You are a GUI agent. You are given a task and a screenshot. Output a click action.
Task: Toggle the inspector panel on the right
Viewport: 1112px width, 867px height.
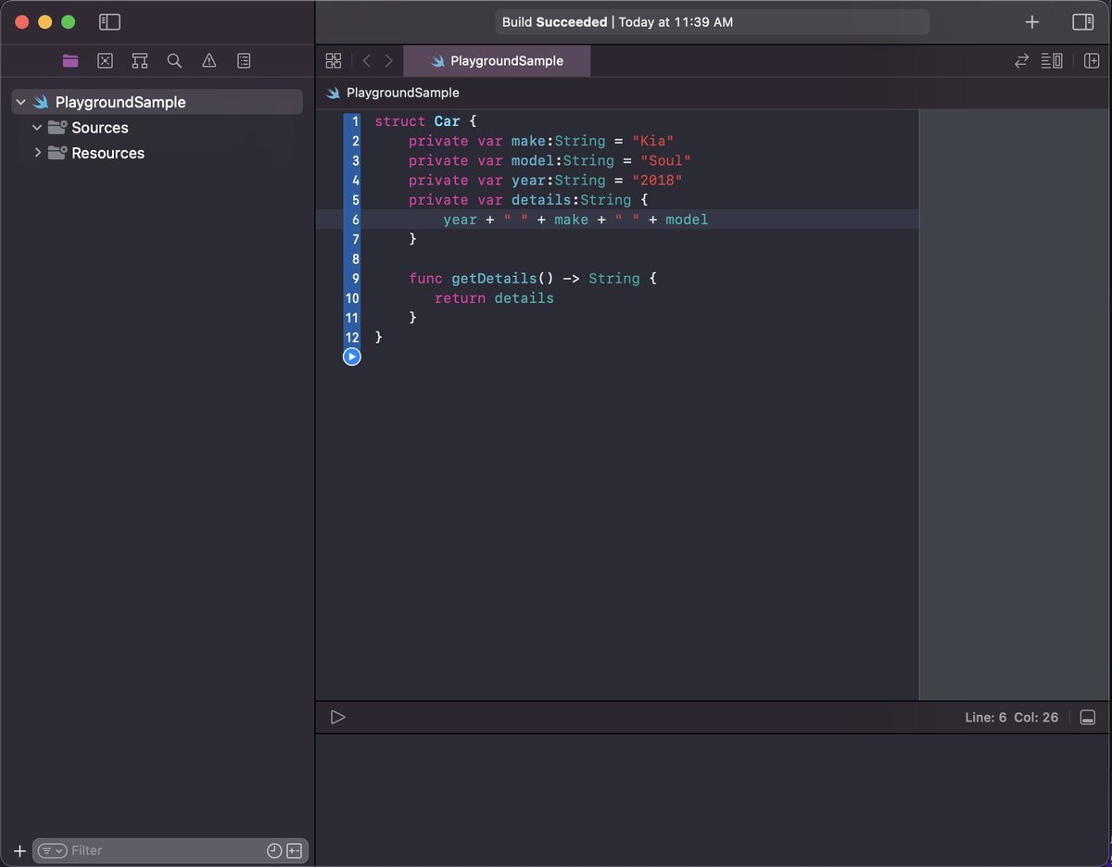1082,21
